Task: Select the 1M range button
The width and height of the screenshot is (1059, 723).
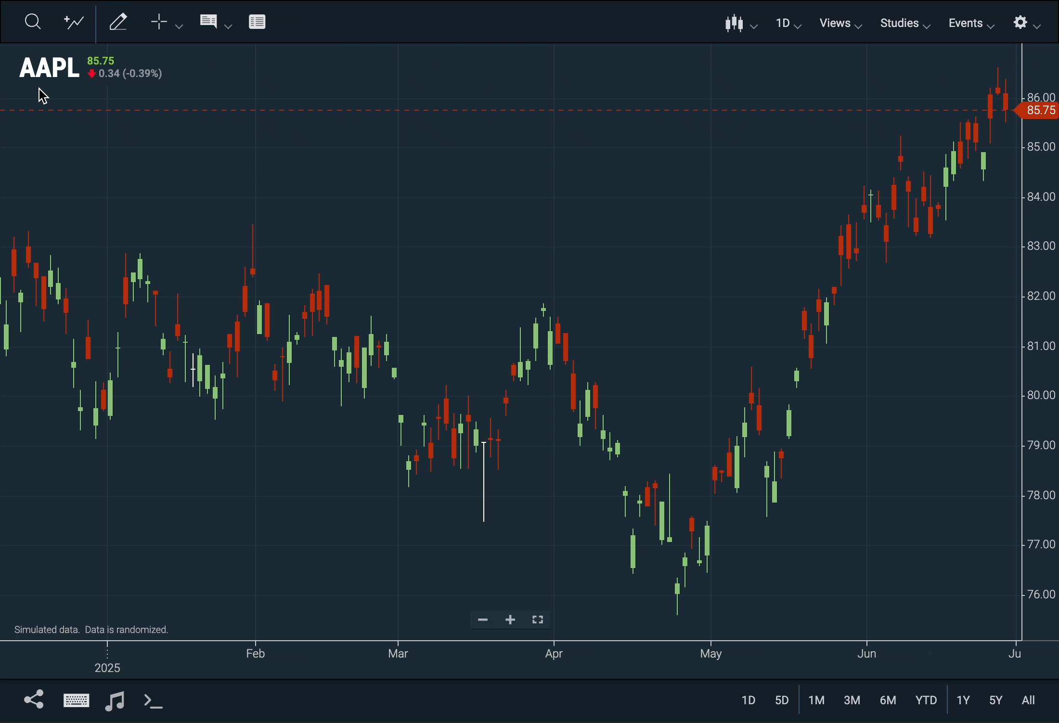Action: click(x=817, y=700)
